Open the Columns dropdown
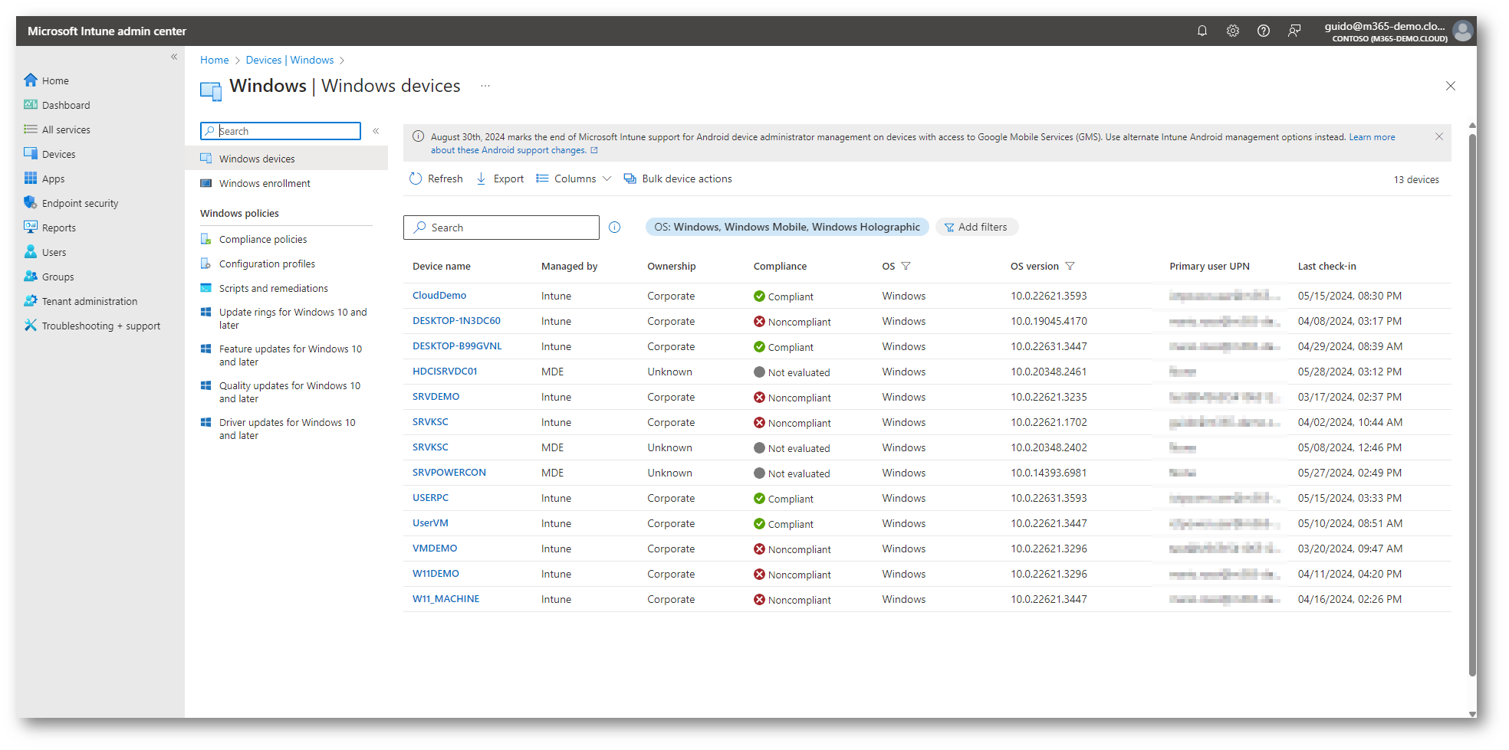Image resolution: width=1509 pixels, height=750 pixels. coord(574,178)
